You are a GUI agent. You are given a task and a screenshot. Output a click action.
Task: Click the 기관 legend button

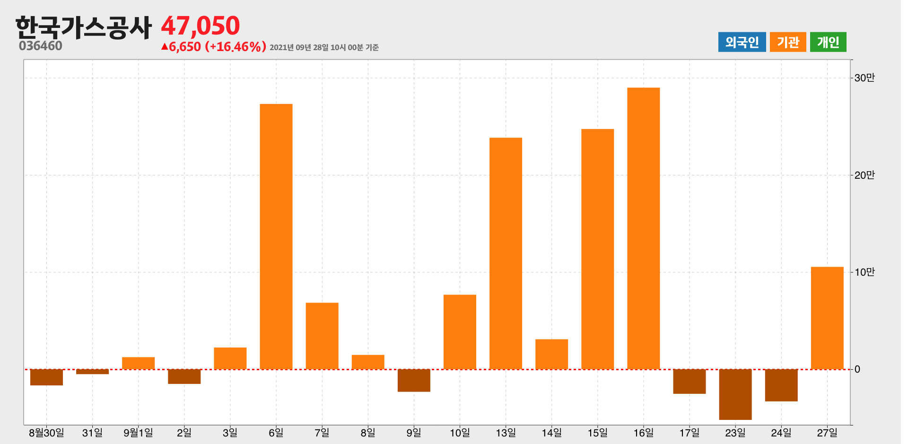(x=788, y=42)
